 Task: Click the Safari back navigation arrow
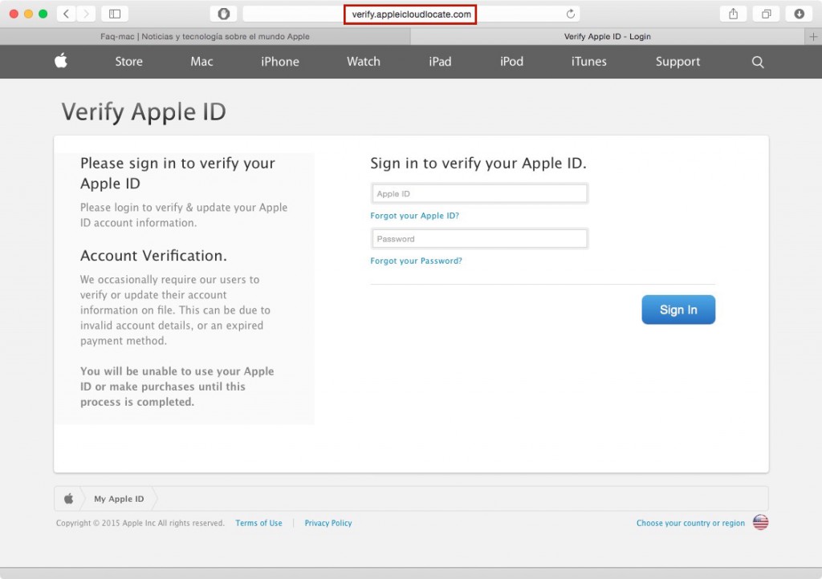[66, 14]
